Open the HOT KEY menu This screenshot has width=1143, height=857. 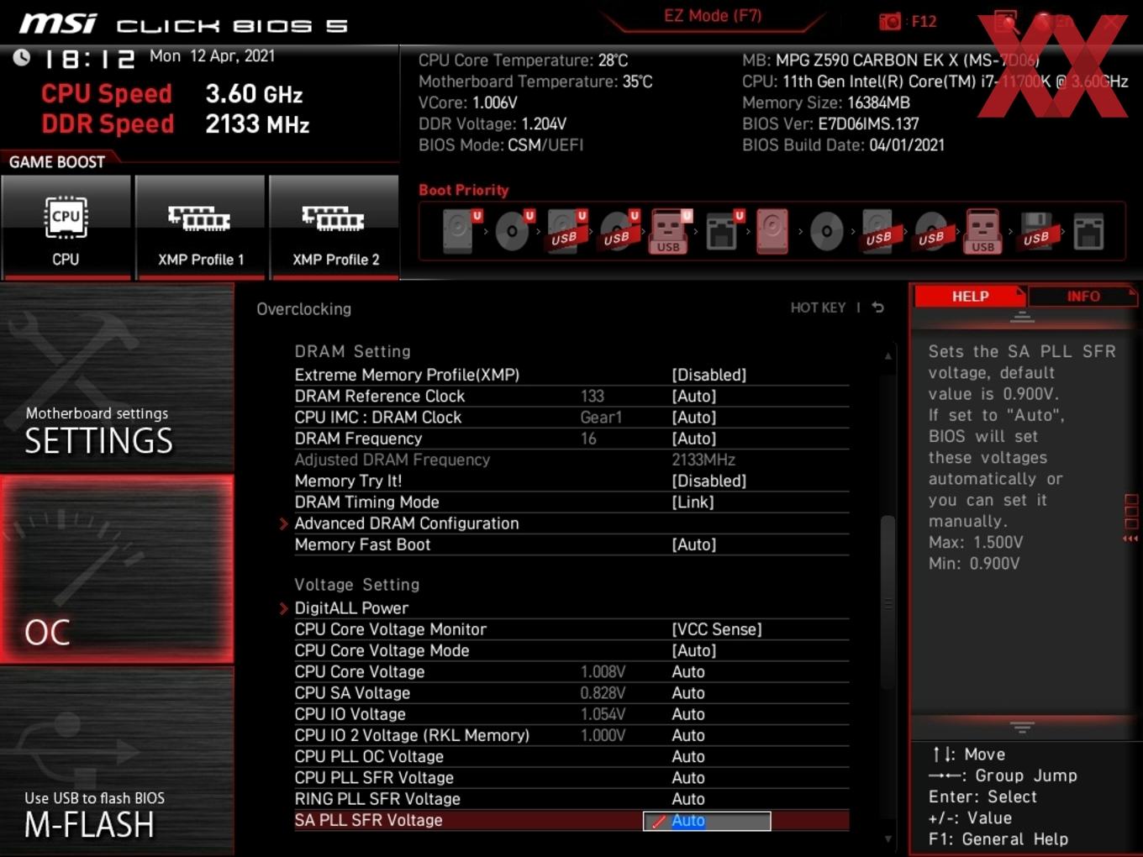coord(818,308)
